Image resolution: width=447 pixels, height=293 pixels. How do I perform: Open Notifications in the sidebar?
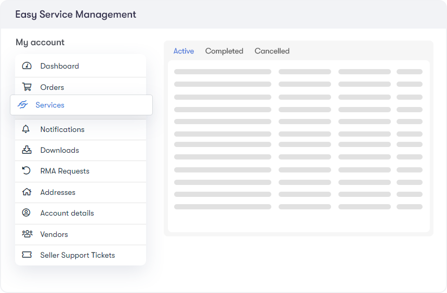(x=81, y=129)
